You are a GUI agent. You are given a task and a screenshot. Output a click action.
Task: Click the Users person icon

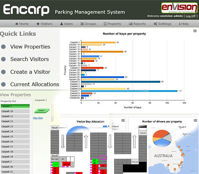62,24
